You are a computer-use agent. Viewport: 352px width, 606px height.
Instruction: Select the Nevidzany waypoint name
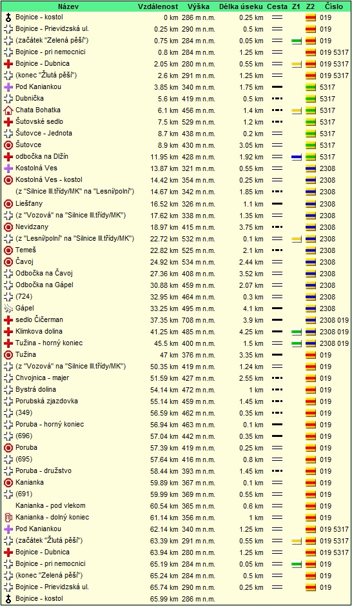(x=32, y=227)
